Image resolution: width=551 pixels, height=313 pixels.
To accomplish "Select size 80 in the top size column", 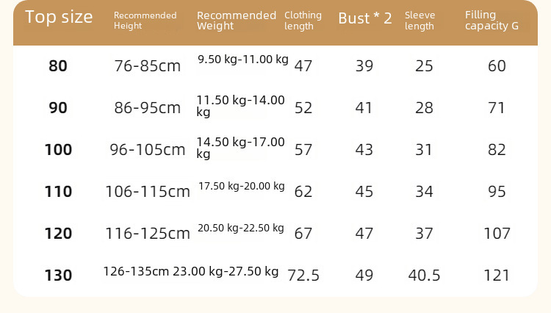I will (x=58, y=66).
